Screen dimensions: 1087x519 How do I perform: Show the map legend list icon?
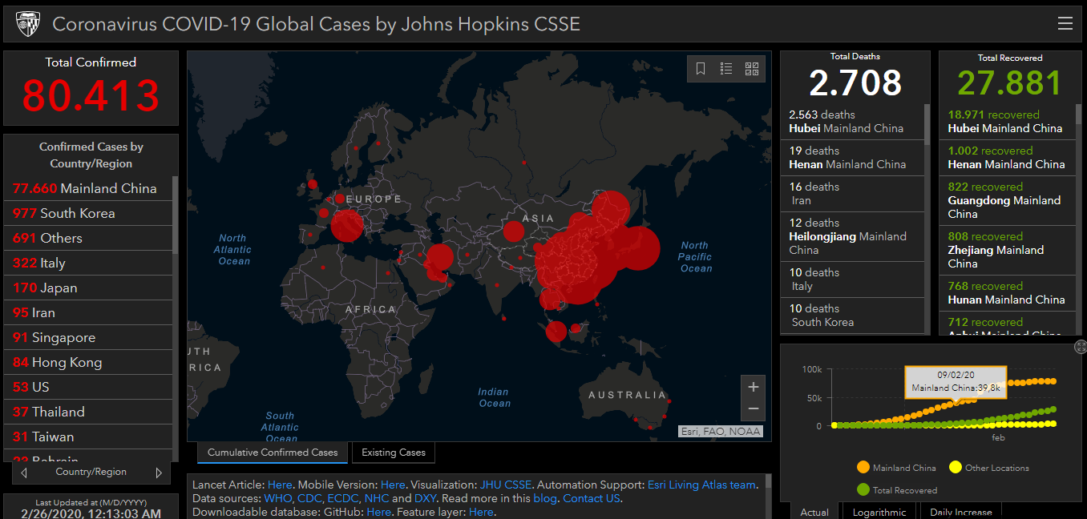point(726,69)
